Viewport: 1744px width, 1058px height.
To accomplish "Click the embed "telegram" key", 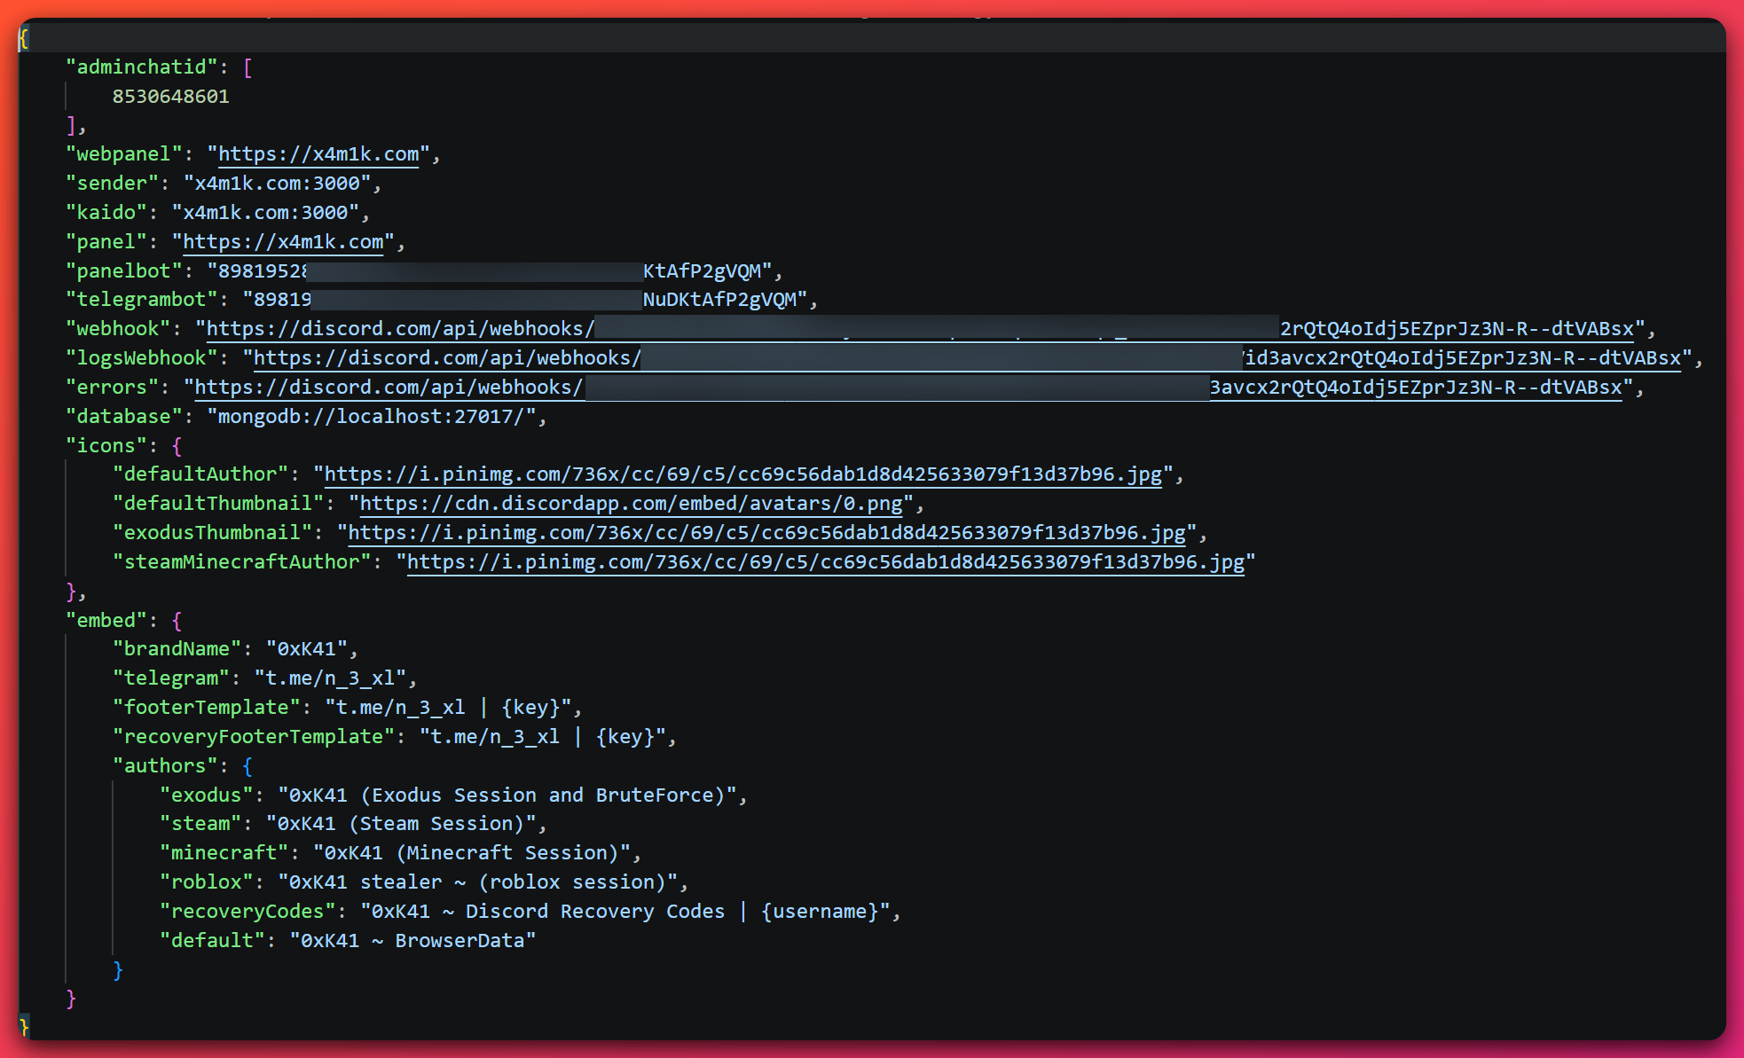I will [171, 678].
